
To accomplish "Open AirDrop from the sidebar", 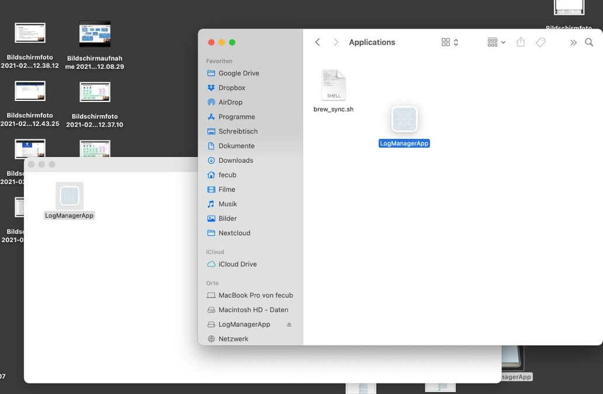I will [x=230, y=102].
